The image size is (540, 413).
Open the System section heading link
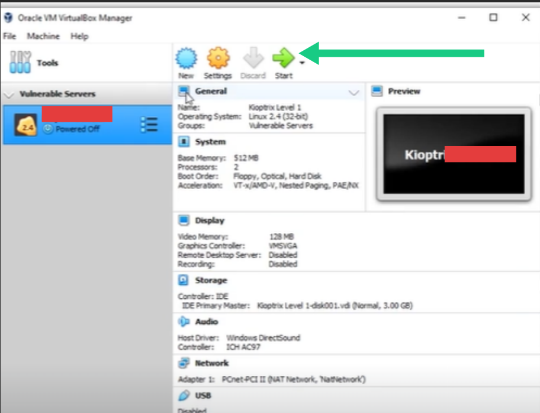coord(210,142)
